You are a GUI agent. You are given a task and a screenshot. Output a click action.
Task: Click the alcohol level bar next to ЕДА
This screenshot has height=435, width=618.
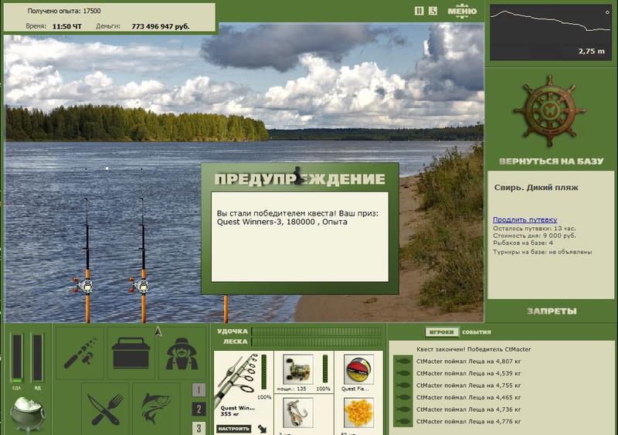tap(37, 358)
